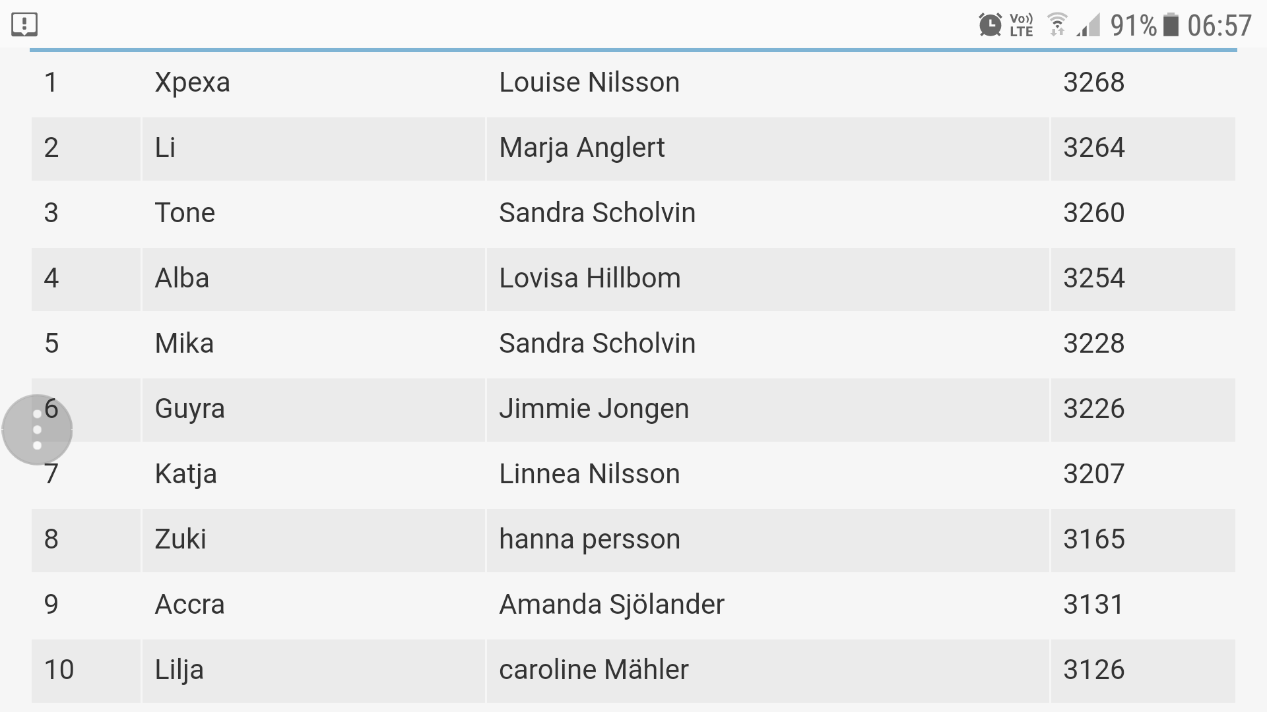1267x712 pixels.
Task: Tap Sandra Scholvin in Mika's row
Action: click(597, 343)
